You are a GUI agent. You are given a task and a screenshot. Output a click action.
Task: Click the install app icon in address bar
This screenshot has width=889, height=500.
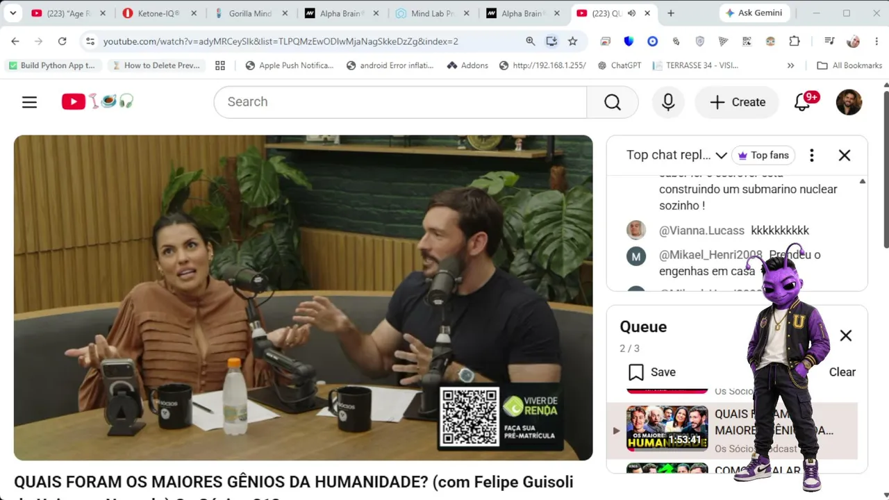pos(551,42)
